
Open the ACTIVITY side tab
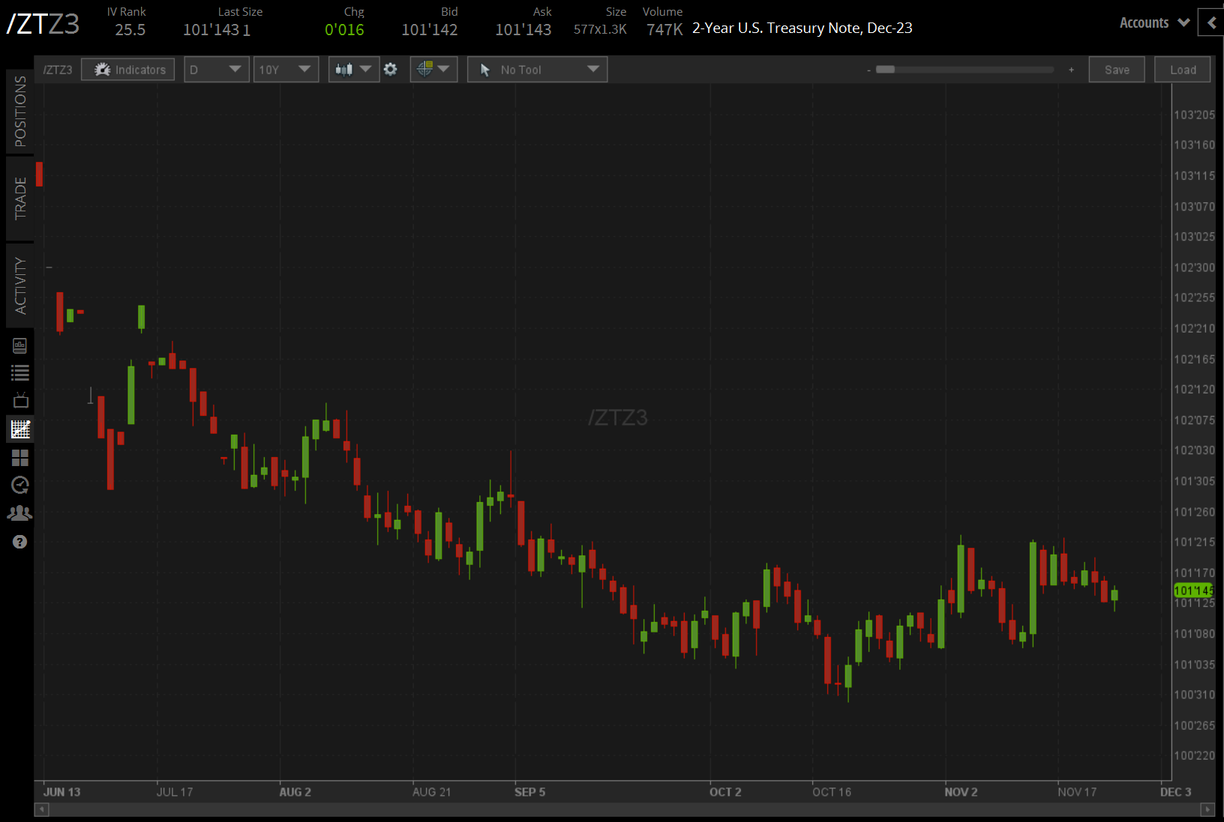(x=20, y=285)
